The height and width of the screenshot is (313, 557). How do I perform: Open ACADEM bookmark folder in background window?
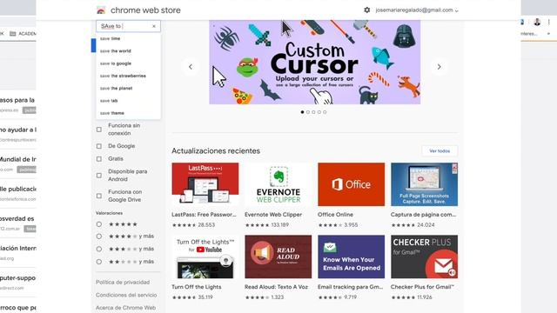coord(23,34)
